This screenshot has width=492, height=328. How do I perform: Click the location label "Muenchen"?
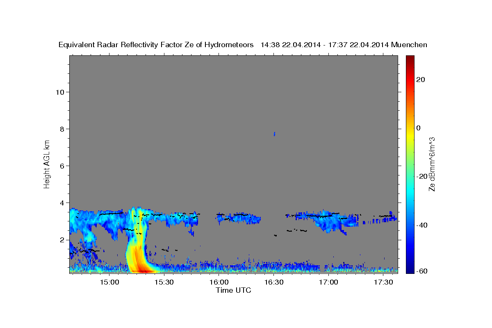[x=409, y=45]
